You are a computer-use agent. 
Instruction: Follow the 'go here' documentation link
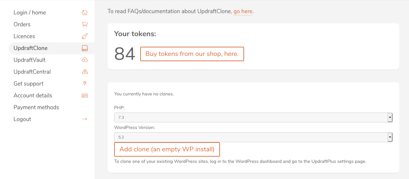(243, 11)
